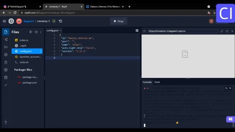The width and height of the screenshot is (235, 132).
Task: Click the webview URL field
Action: tap(183, 31)
